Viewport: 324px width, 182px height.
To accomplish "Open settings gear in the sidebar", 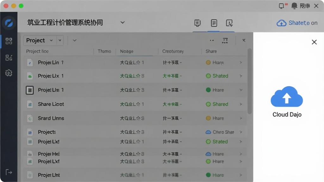I will (x=9, y=73).
